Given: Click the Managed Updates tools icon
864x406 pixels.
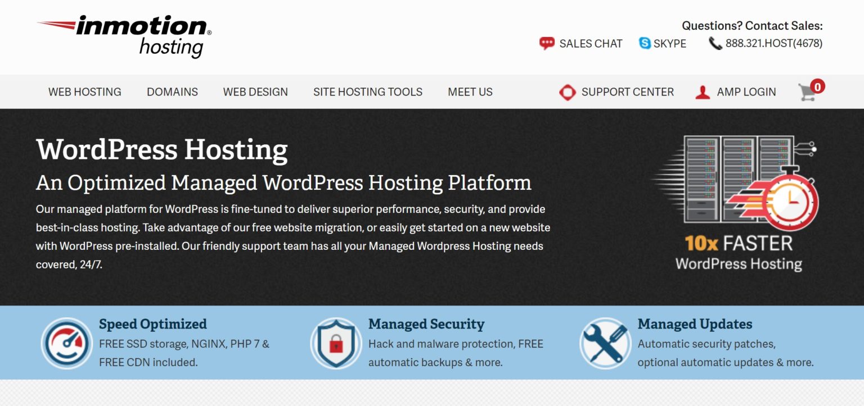Looking at the screenshot, I should (605, 343).
